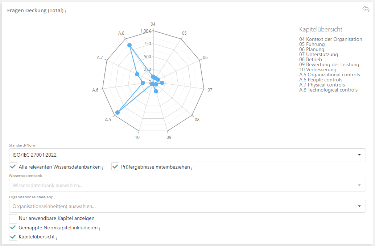This screenshot has width=375, height=246.
Task: Click 08 Betrieb in Kapitelübersicht
Action: [x=310, y=60]
